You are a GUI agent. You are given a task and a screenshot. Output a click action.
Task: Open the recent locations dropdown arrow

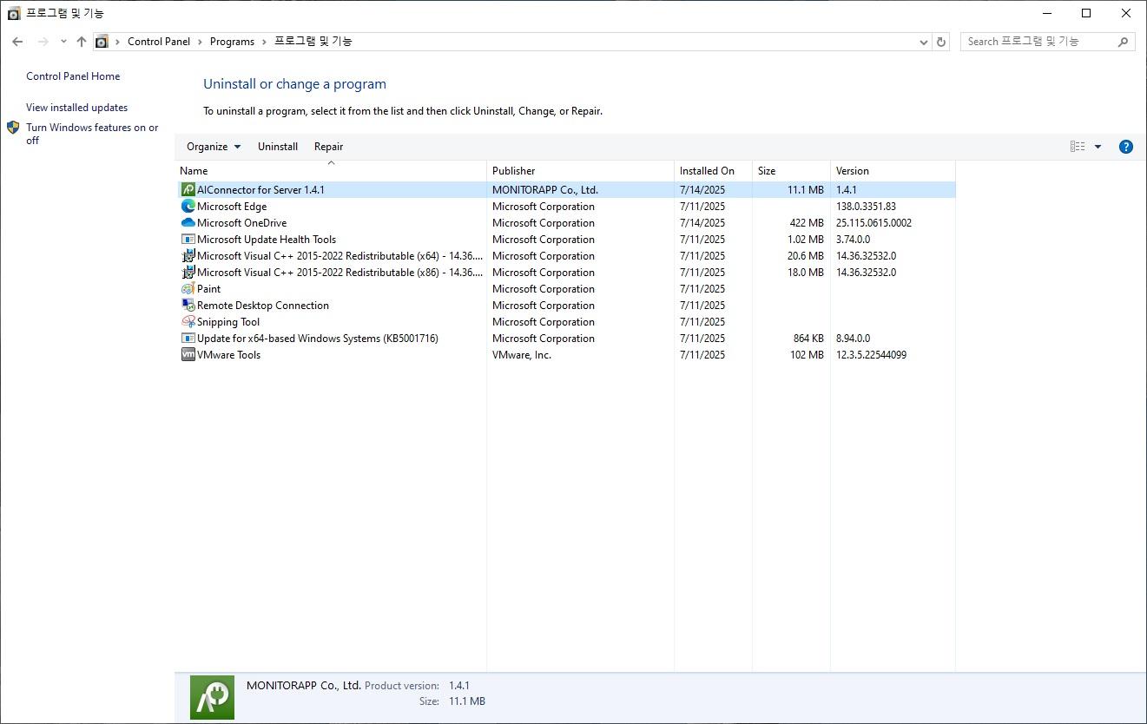coord(63,42)
